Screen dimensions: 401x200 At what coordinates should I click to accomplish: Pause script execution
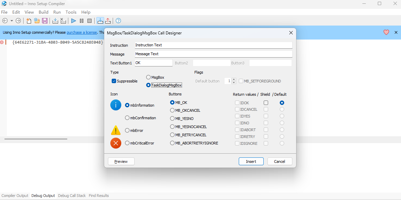tap(81, 21)
